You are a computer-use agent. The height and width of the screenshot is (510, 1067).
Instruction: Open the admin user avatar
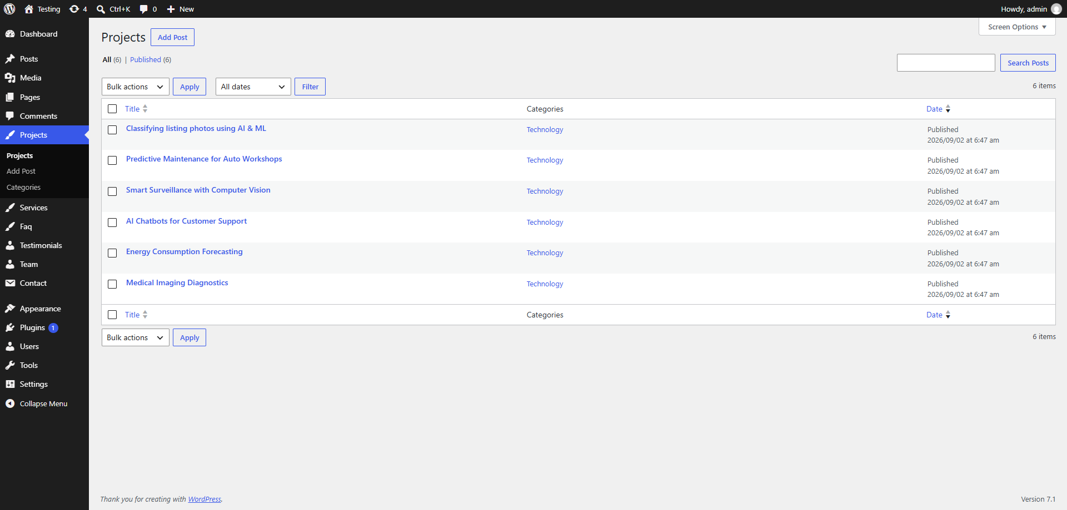(1056, 9)
